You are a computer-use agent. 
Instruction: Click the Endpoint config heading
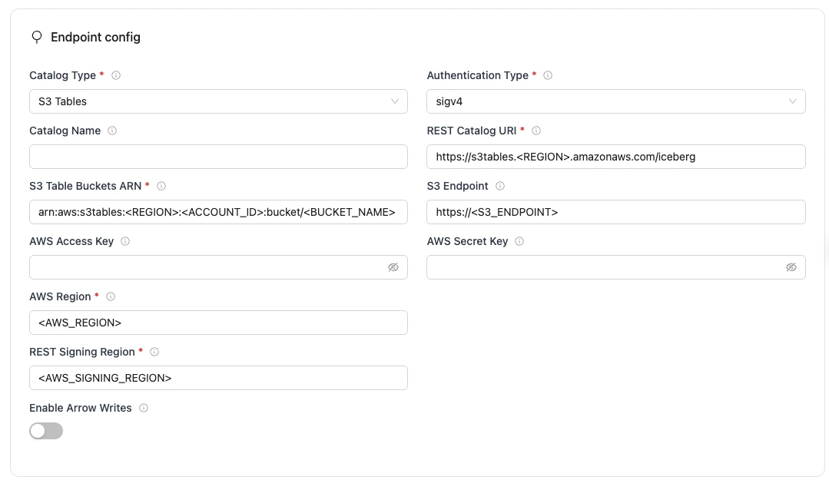96,37
